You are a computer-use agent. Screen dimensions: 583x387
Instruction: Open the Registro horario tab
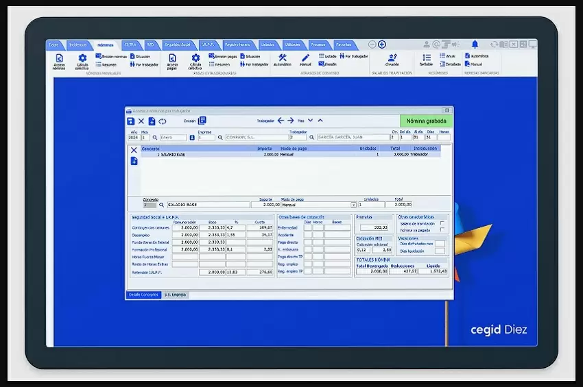(x=237, y=45)
